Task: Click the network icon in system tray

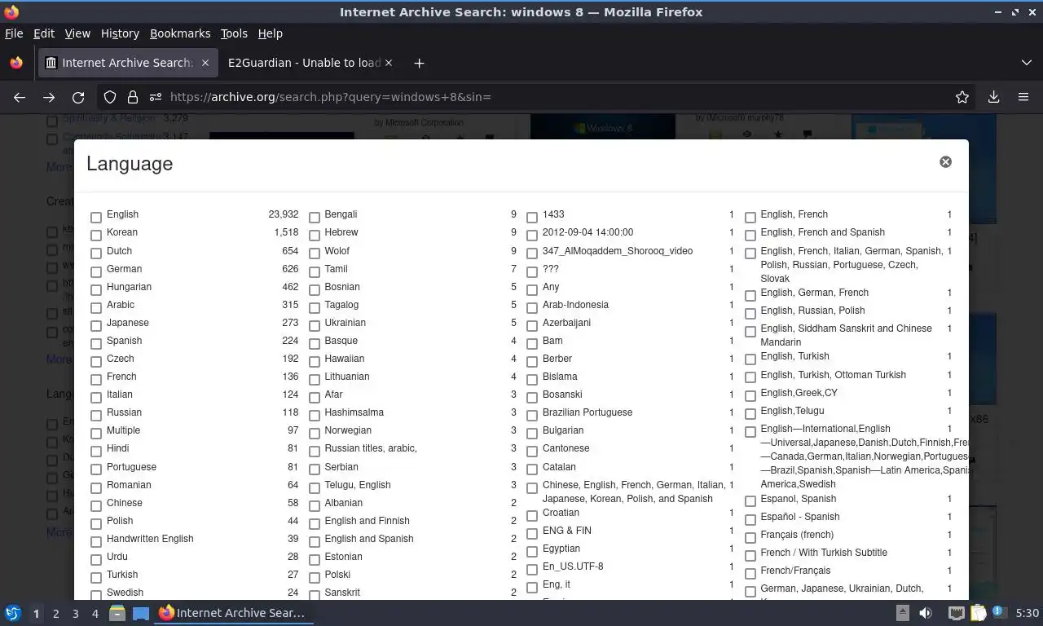Action: [x=957, y=613]
